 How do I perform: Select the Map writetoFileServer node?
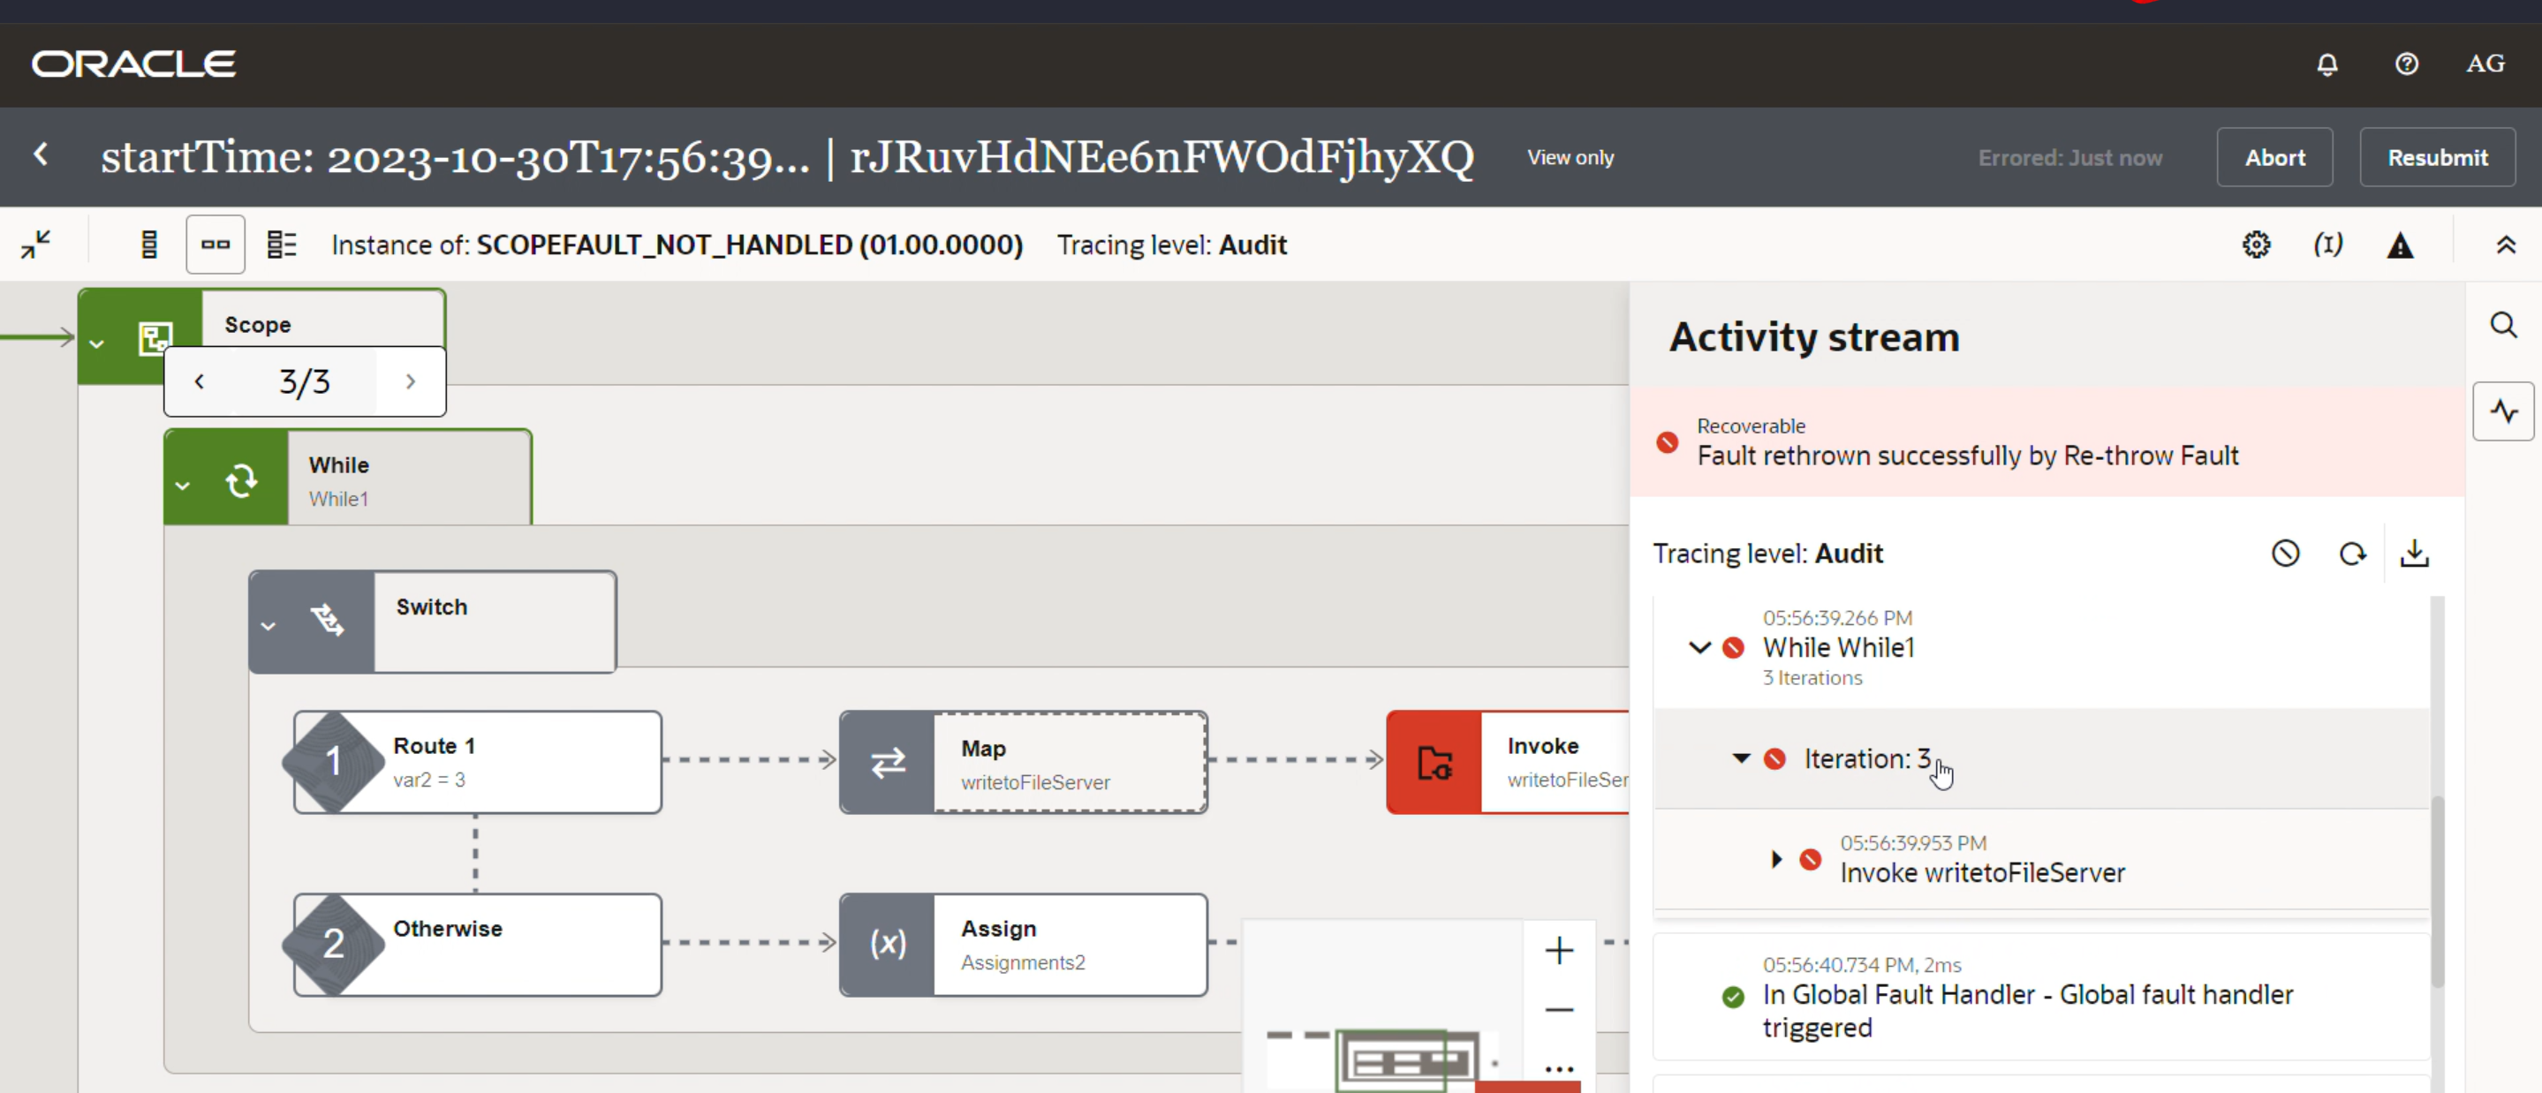pyautogui.click(x=1024, y=763)
